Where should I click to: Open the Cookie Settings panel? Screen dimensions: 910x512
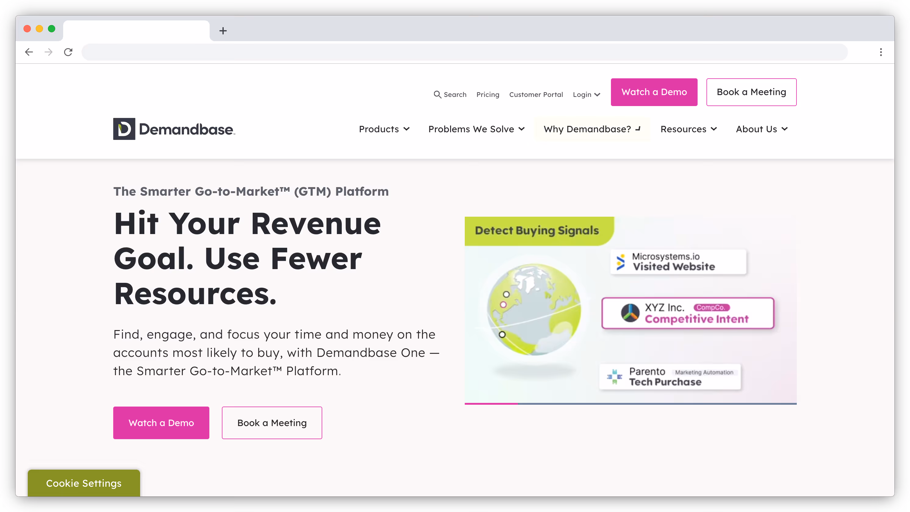tap(84, 483)
